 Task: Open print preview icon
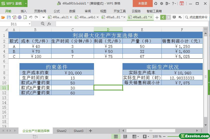point(25,17)
